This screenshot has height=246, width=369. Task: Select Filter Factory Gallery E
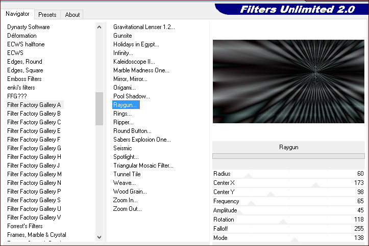click(x=34, y=131)
